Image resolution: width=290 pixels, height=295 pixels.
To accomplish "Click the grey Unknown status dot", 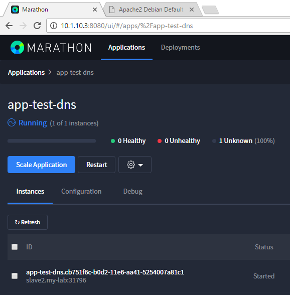I will 214,141.
